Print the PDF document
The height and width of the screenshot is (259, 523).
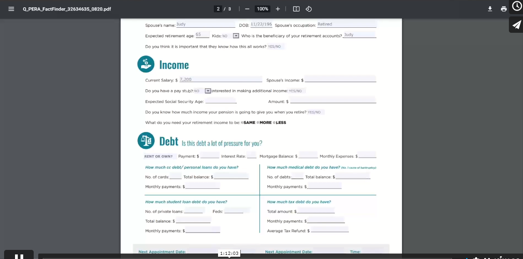point(503,9)
